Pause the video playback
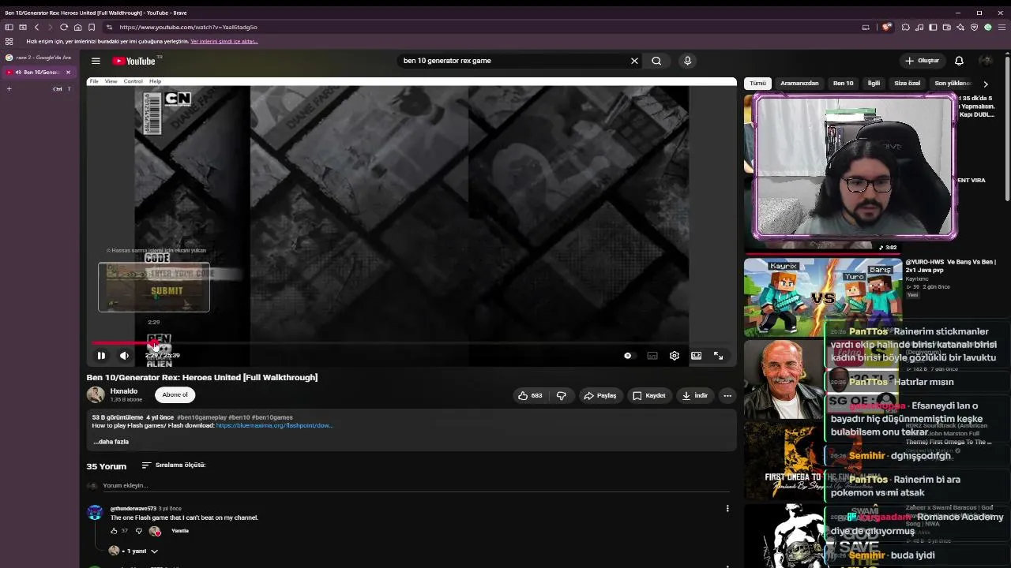This screenshot has height=568, width=1011. click(101, 356)
